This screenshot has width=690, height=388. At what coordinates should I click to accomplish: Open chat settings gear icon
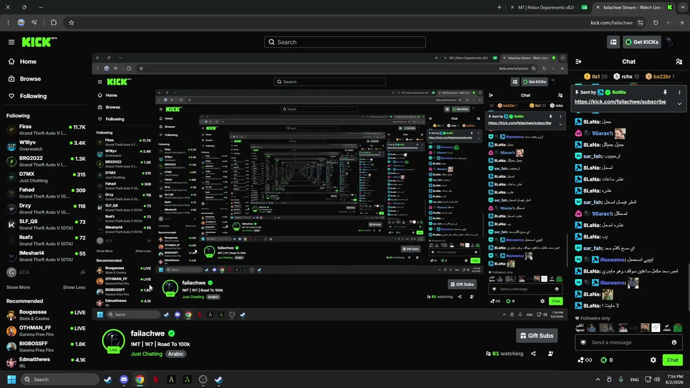coord(653,360)
